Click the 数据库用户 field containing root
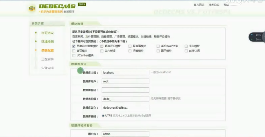 point(125,81)
